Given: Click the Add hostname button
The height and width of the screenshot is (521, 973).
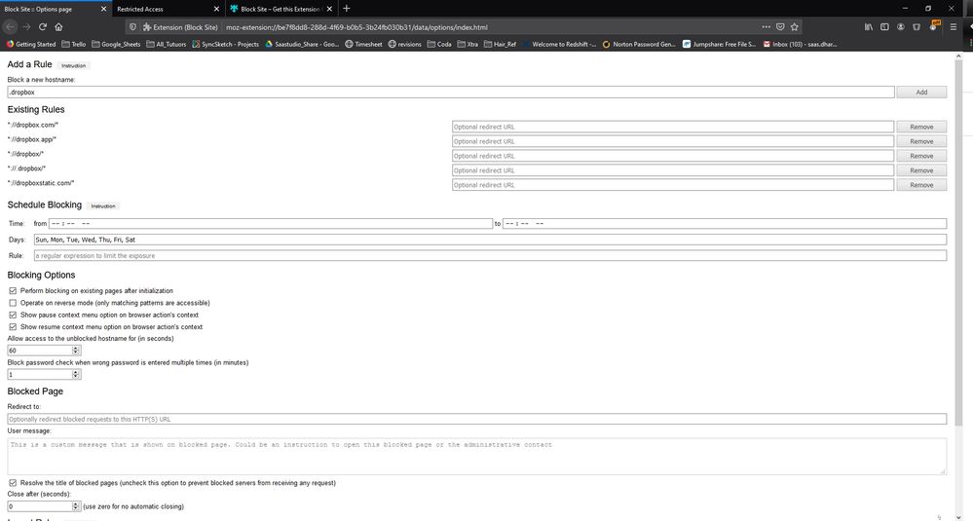Looking at the screenshot, I should click(x=921, y=92).
